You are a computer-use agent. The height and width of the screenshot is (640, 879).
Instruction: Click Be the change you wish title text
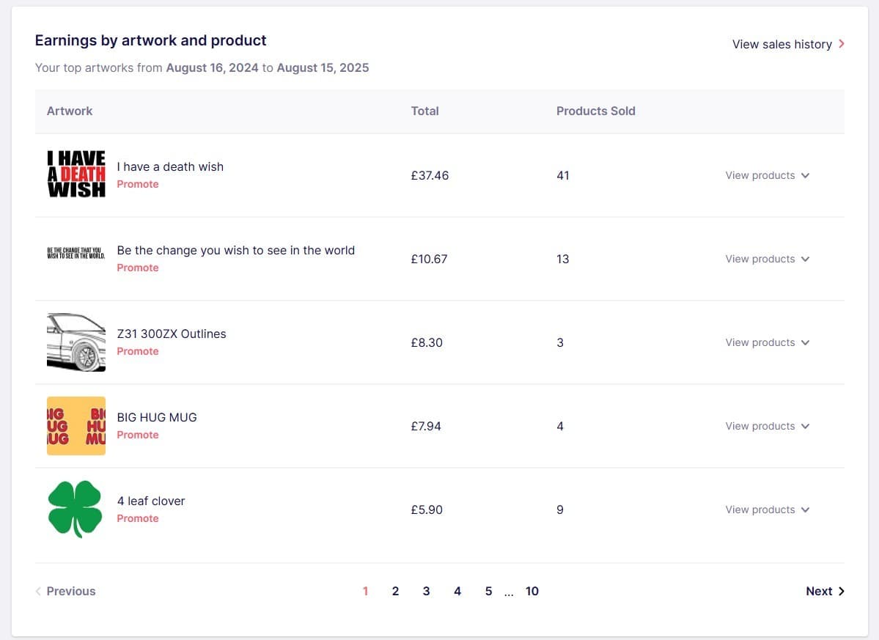point(235,250)
